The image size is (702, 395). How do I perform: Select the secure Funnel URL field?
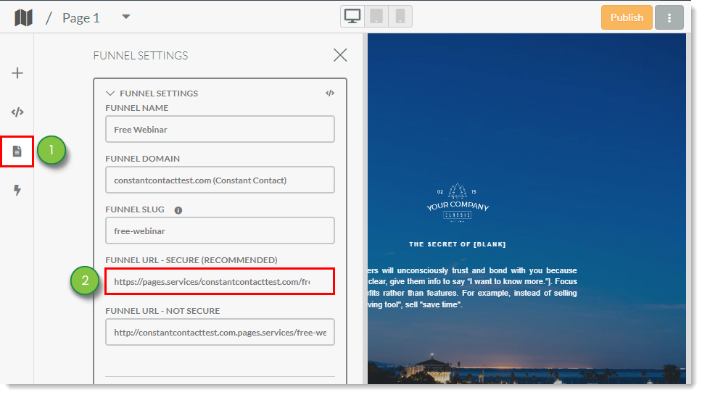pos(220,281)
